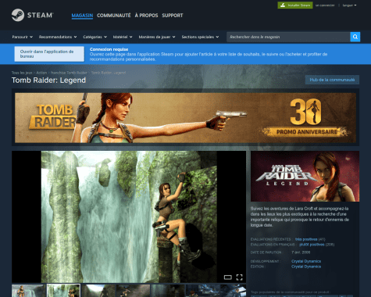The height and width of the screenshot is (297, 371).
Task: Select the fifth screenshot thumbnail
Action: coord(168,291)
